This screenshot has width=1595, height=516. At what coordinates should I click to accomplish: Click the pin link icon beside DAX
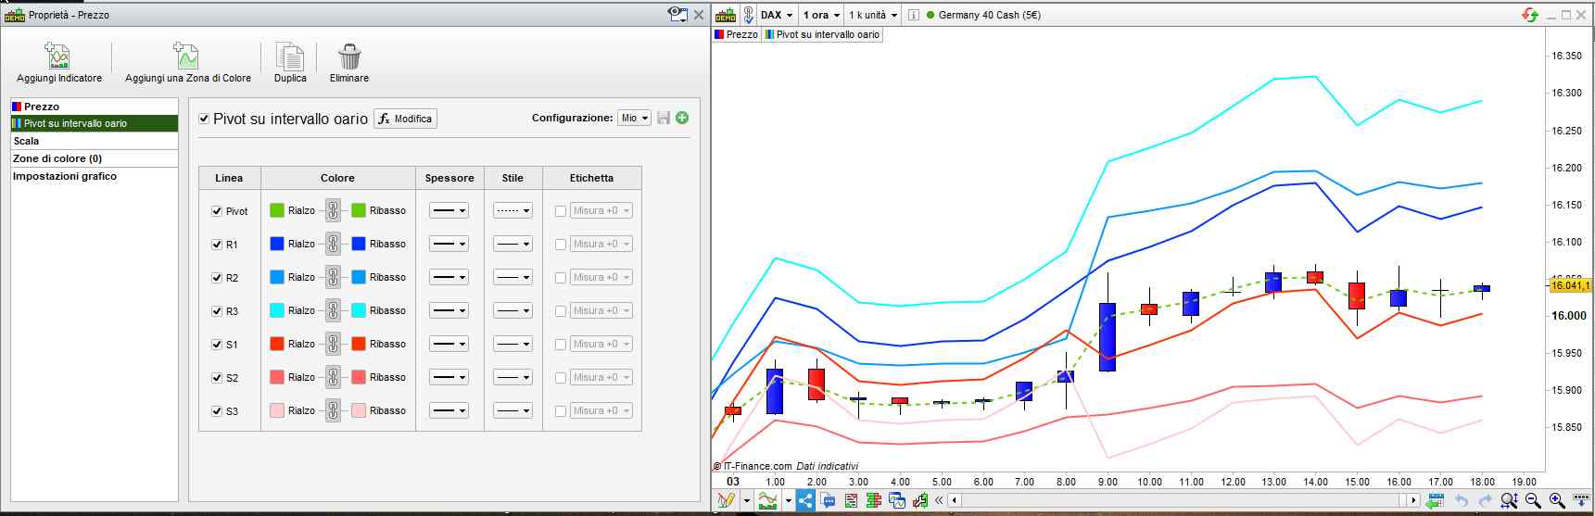click(x=749, y=15)
